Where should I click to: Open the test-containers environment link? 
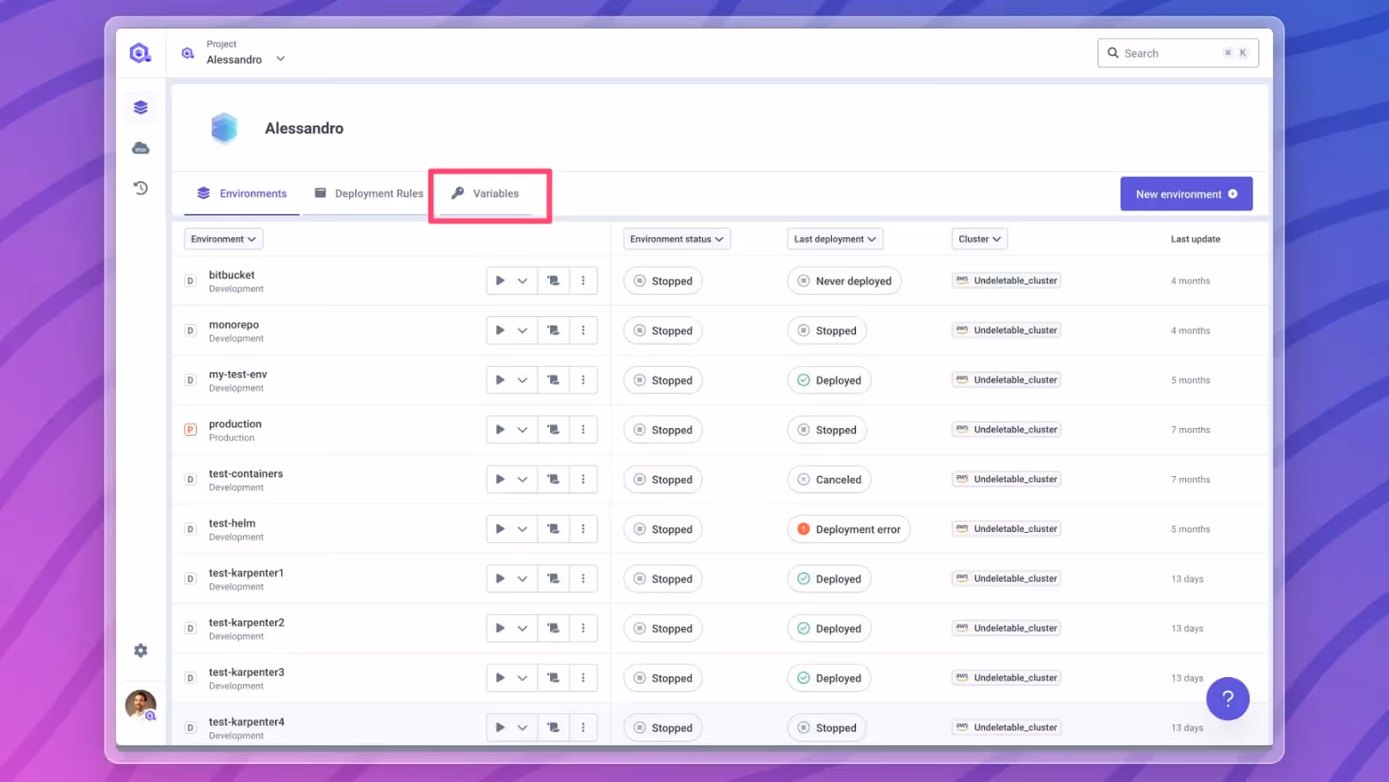point(246,473)
